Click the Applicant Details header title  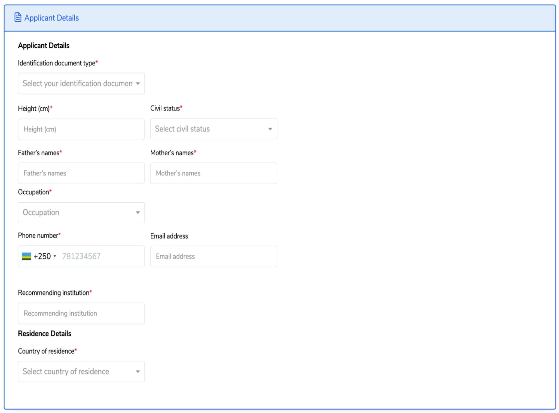[x=51, y=18]
